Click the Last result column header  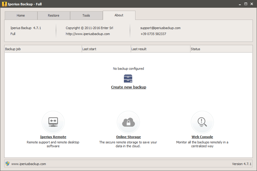(x=160, y=49)
